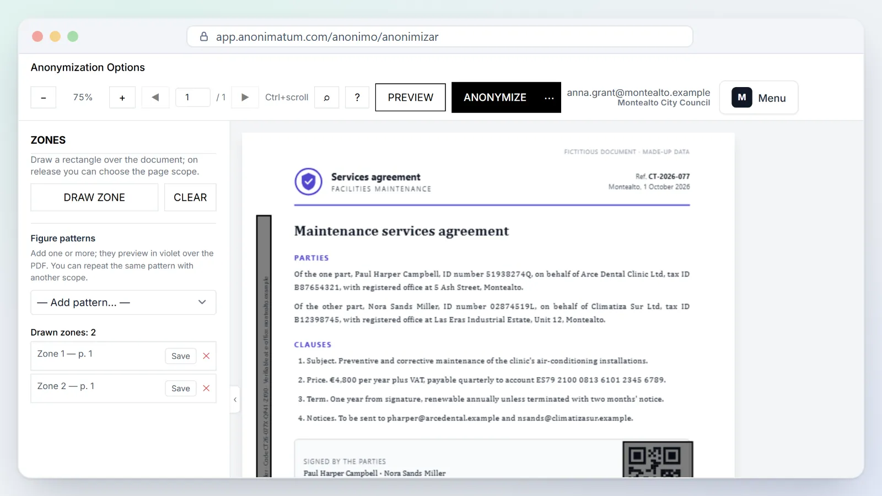Click the shield logo on the document
This screenshot has width=882, height=496.
309,181
